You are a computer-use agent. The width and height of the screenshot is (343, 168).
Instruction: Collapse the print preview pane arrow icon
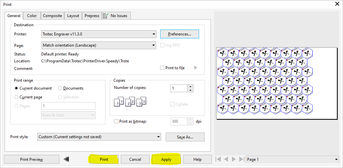pyautogui.click(x=66, y=159)
